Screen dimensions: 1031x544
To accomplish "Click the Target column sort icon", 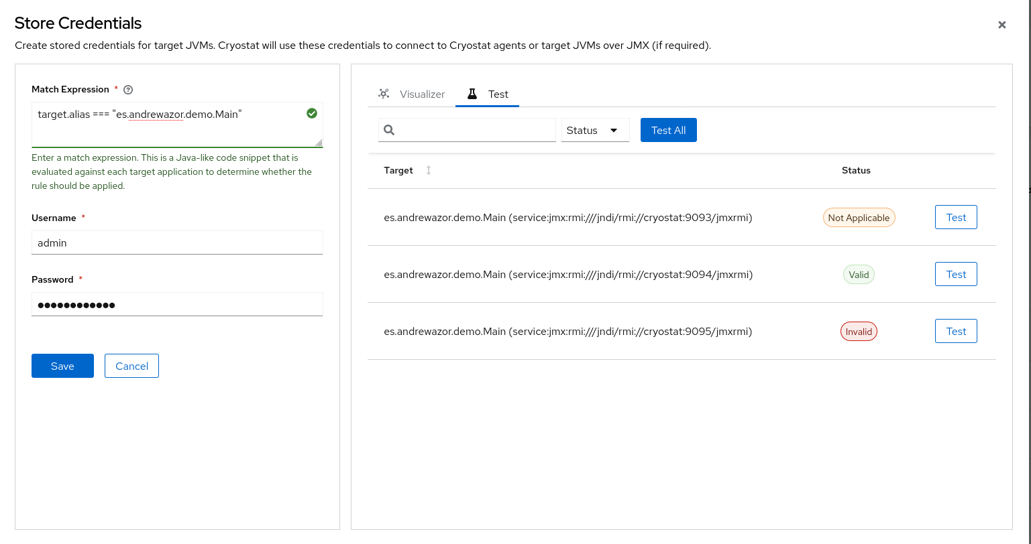I will click(429, 170).
